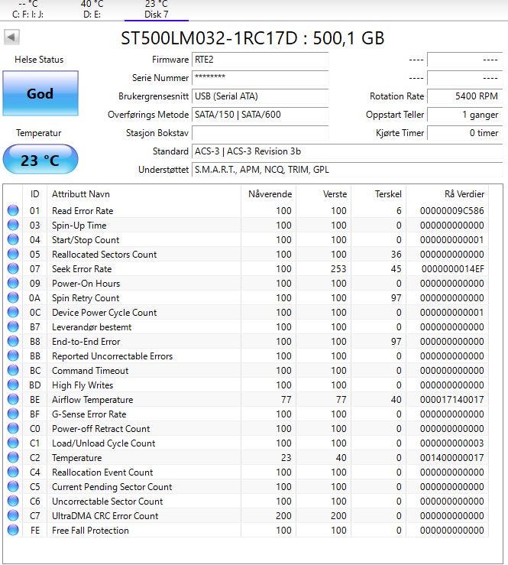Click status orb for High Fly Writes

tap(13, 385)
